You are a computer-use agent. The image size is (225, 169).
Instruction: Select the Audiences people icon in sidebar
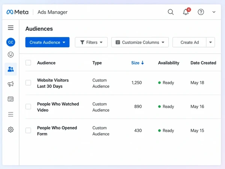(10, 69)
